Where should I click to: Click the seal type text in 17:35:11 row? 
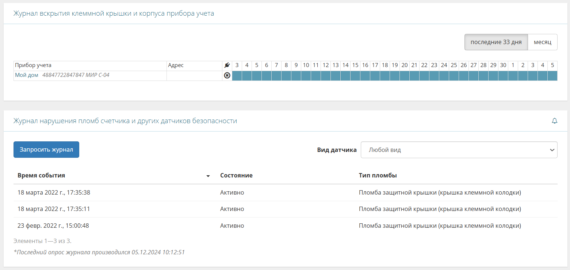(x=440, y=209)
